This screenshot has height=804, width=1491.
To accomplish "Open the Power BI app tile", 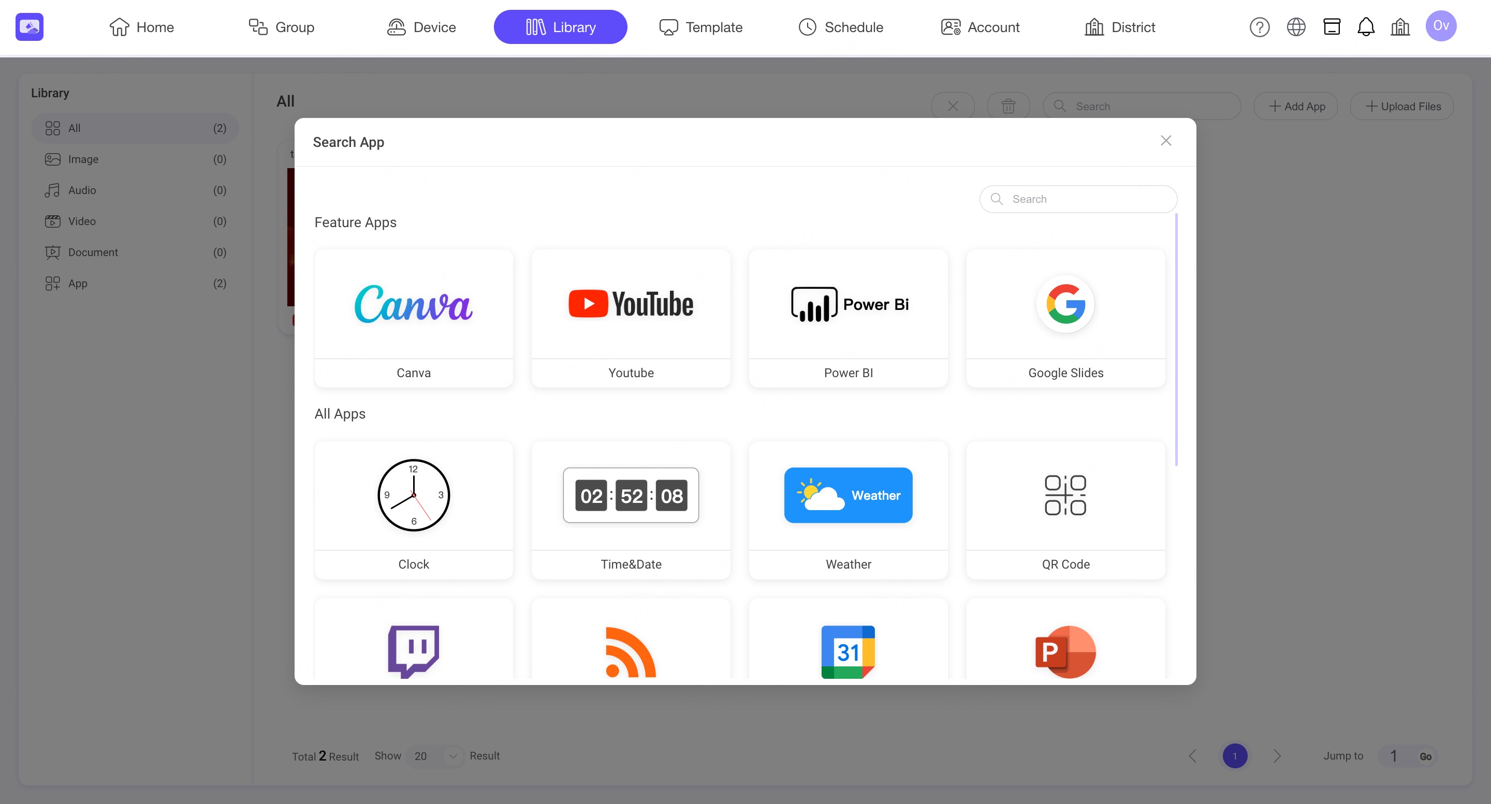I will 848,318.
